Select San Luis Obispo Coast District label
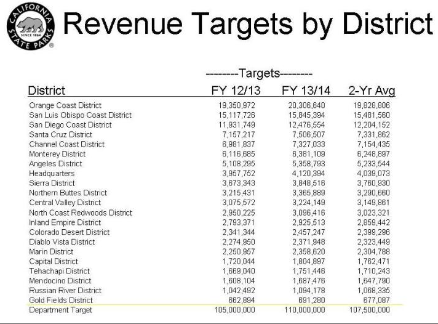 (x=80, y=115)
